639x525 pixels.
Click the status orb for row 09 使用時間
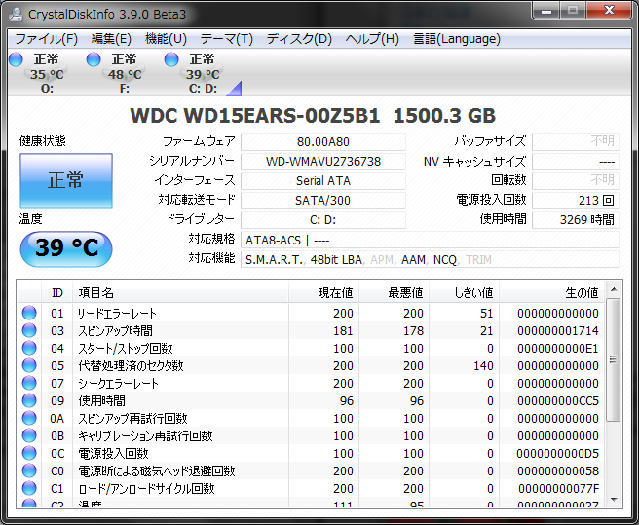[x=29, y=400]
